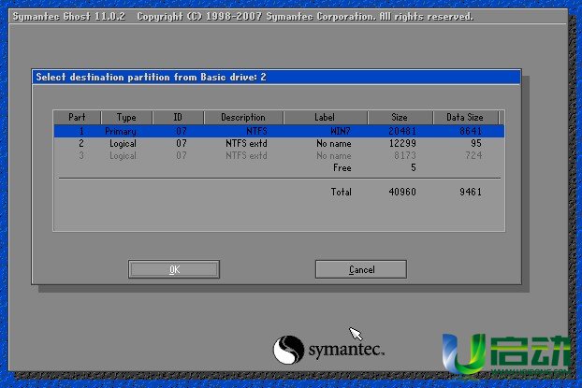Click the Part column header
This screenshot has height=388, width=582.
(78, 117)
